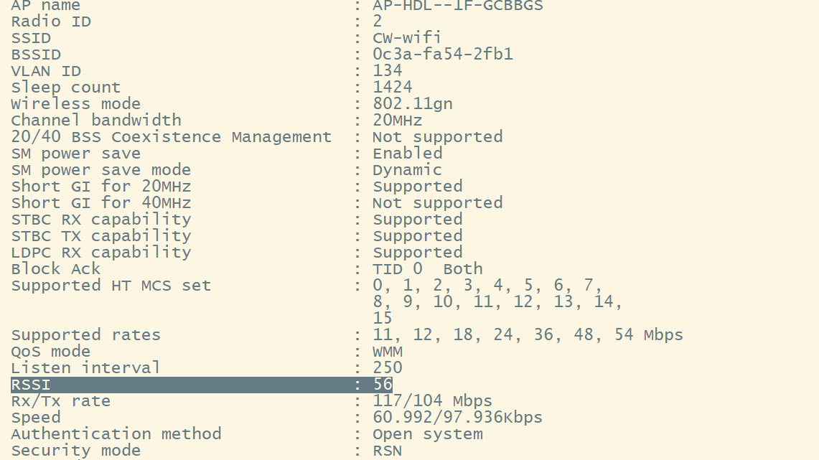Viewport: 819px width, 460px height.
Task: Click the highlighted RSSI value 56
Action: 383,385
